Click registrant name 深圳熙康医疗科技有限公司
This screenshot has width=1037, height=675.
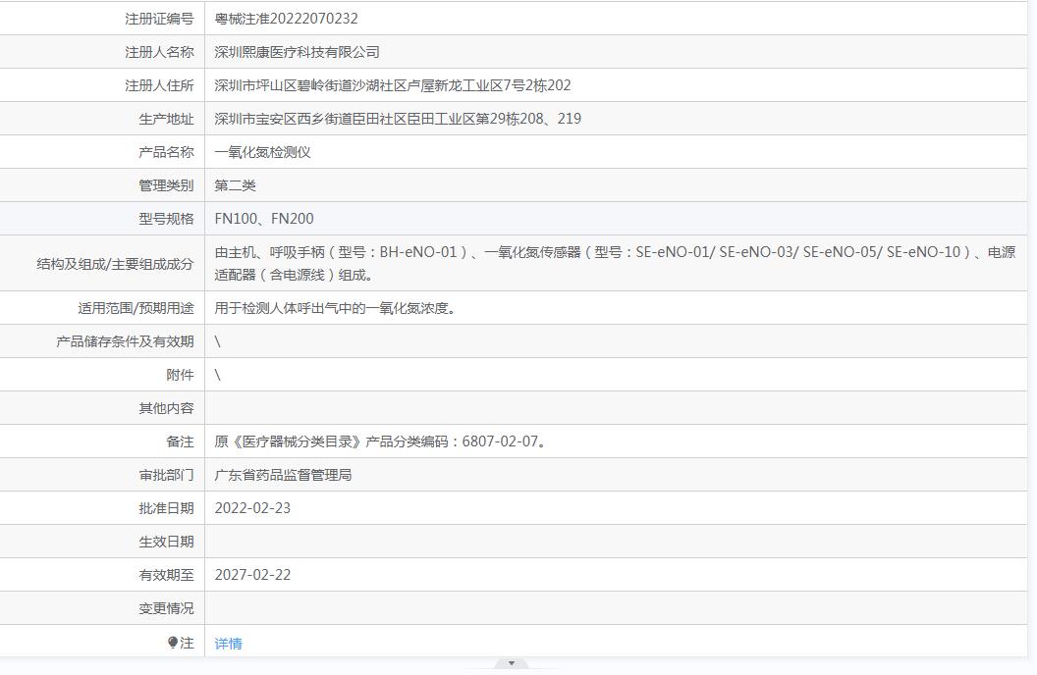click(297, 52)
